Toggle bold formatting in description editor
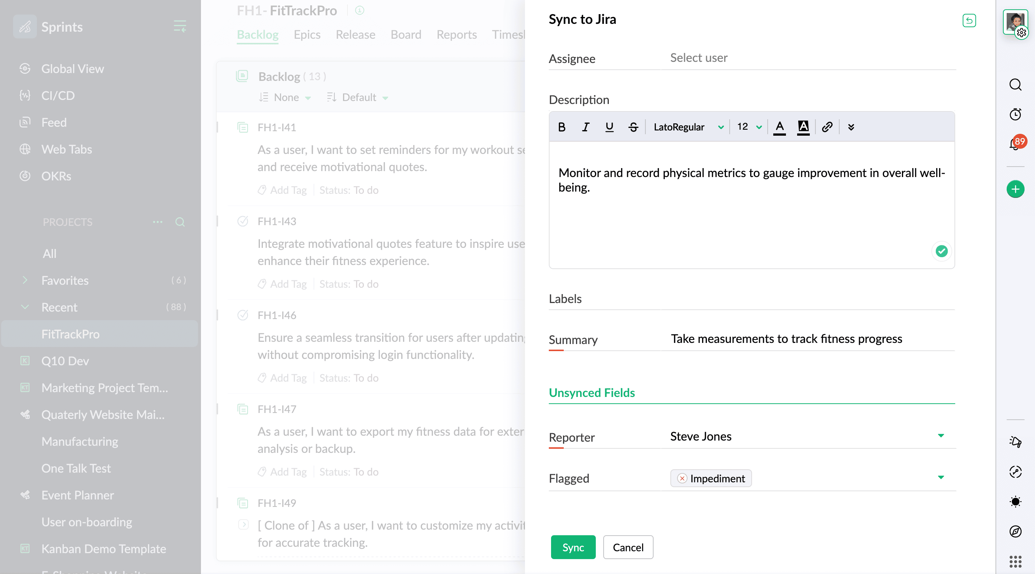The width and height of the screenshot is (1035, 574). (562, 127)
